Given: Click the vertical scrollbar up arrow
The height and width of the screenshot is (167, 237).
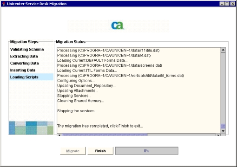Looking at the screenshot, I should tap(223, 50).
